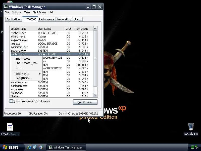Click the network connection tray icon
Image resolution: width=201 pixels, height=151 pixels.
tap(197, 147)
